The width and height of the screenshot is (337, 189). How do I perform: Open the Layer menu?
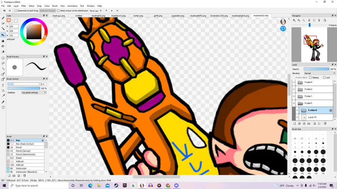tap(16, 6)
